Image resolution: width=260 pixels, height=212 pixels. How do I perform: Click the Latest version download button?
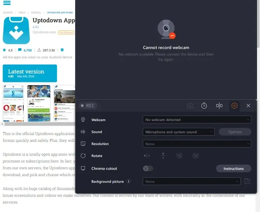(x=30, y=73)
